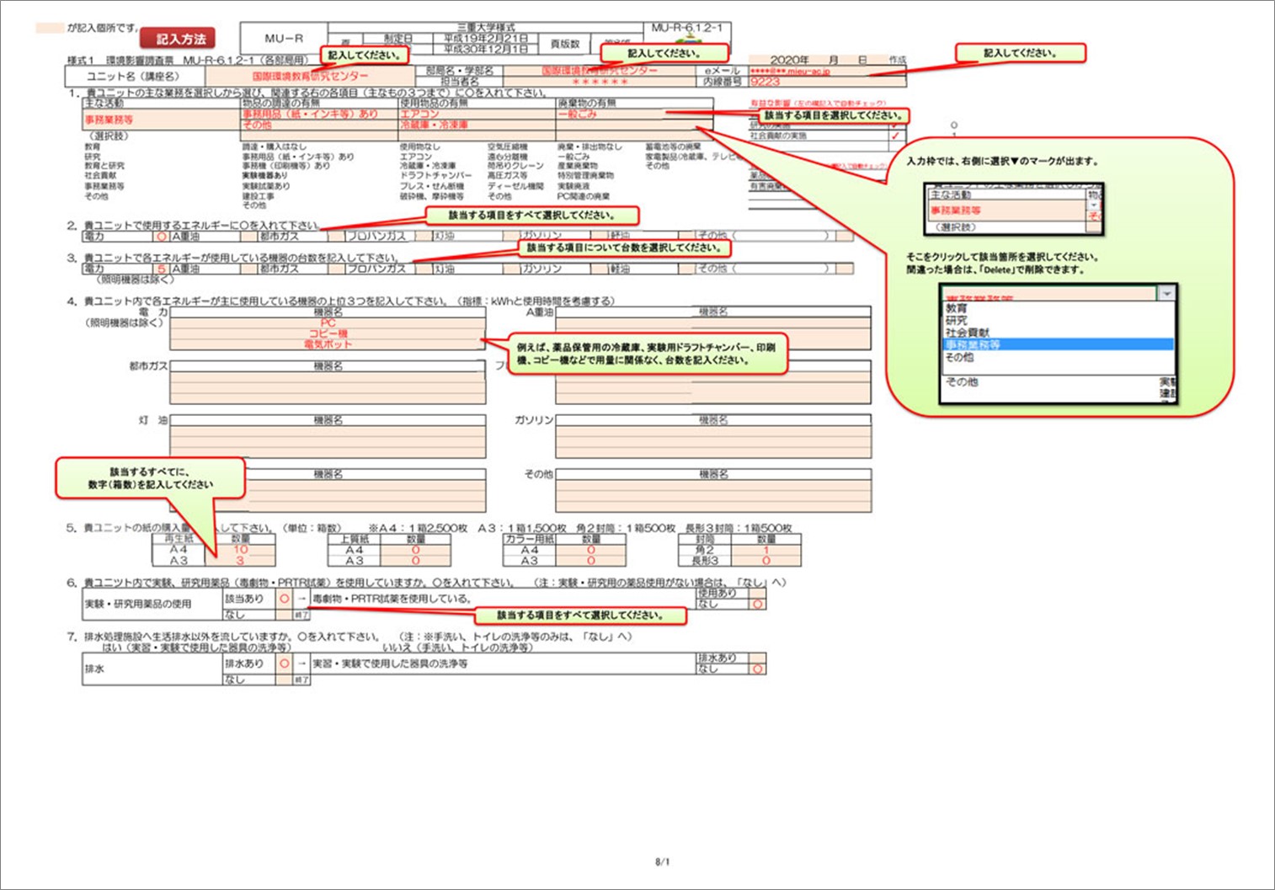Click the ユニット名 input field
The image size is (1275, 890).
coord(310,77)
